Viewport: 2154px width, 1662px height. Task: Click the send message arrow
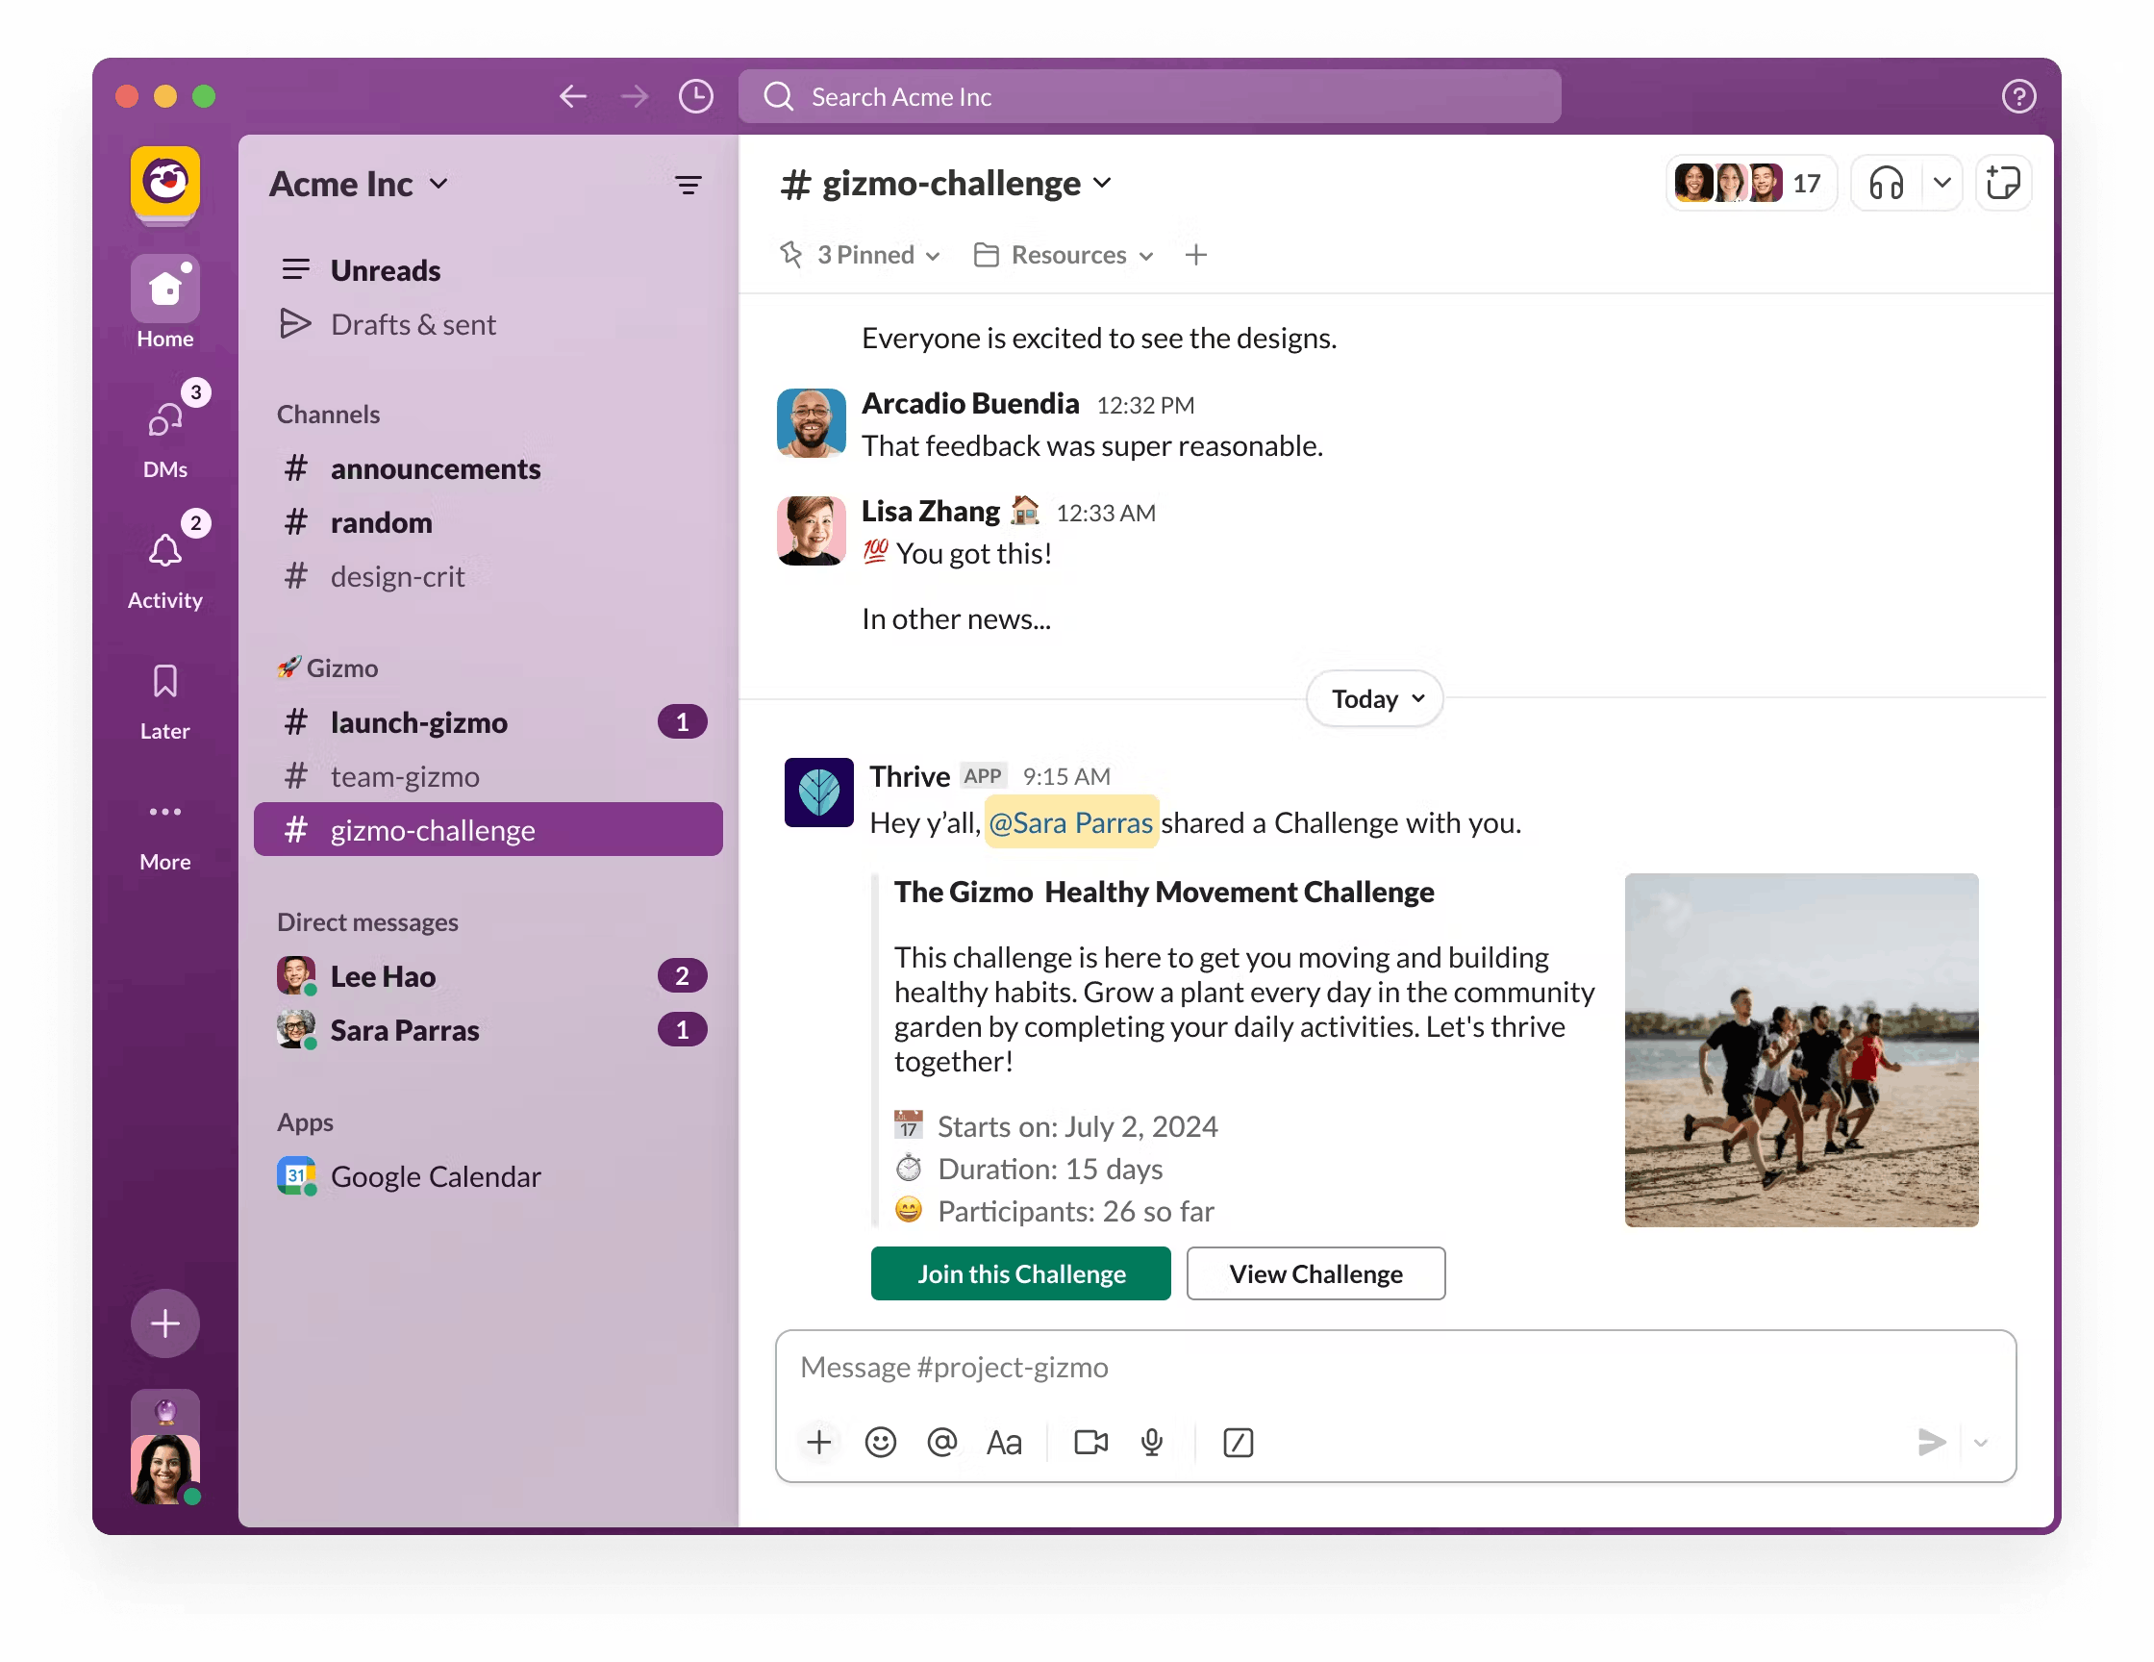(1931, 1443)
